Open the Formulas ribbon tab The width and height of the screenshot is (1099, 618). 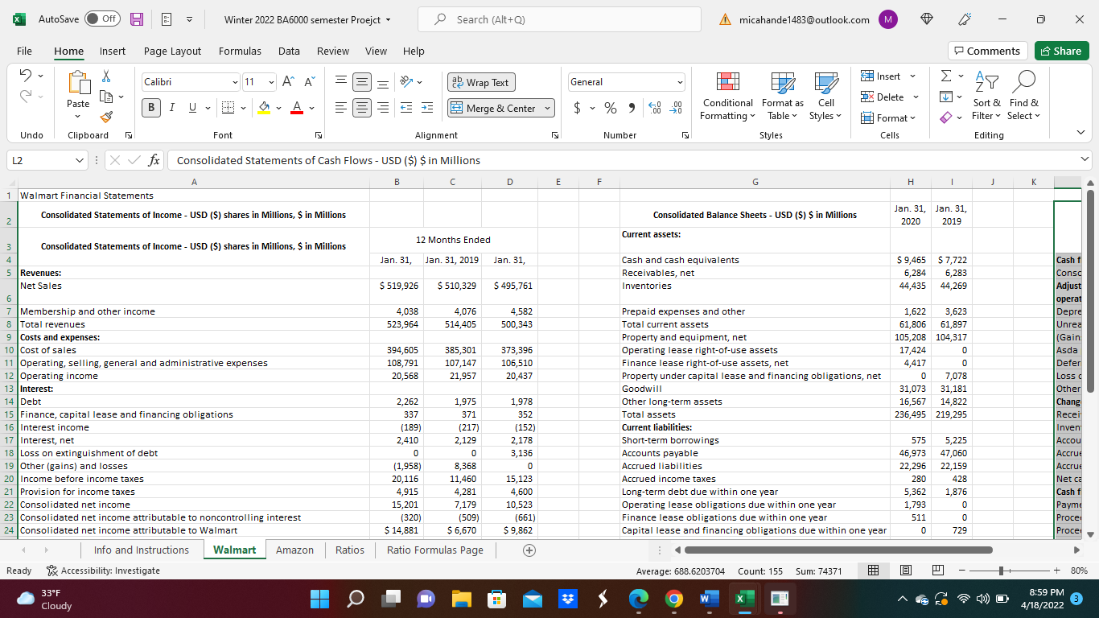pyautogui.click(x=240, y=51)
